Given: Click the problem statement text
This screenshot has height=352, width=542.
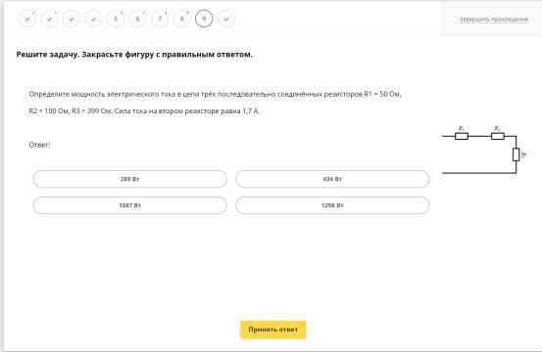Looking at the screenshot, I should click(x=215, y=103).
